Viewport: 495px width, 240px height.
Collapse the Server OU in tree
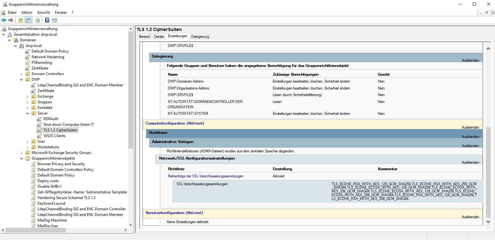pos(28,113)
